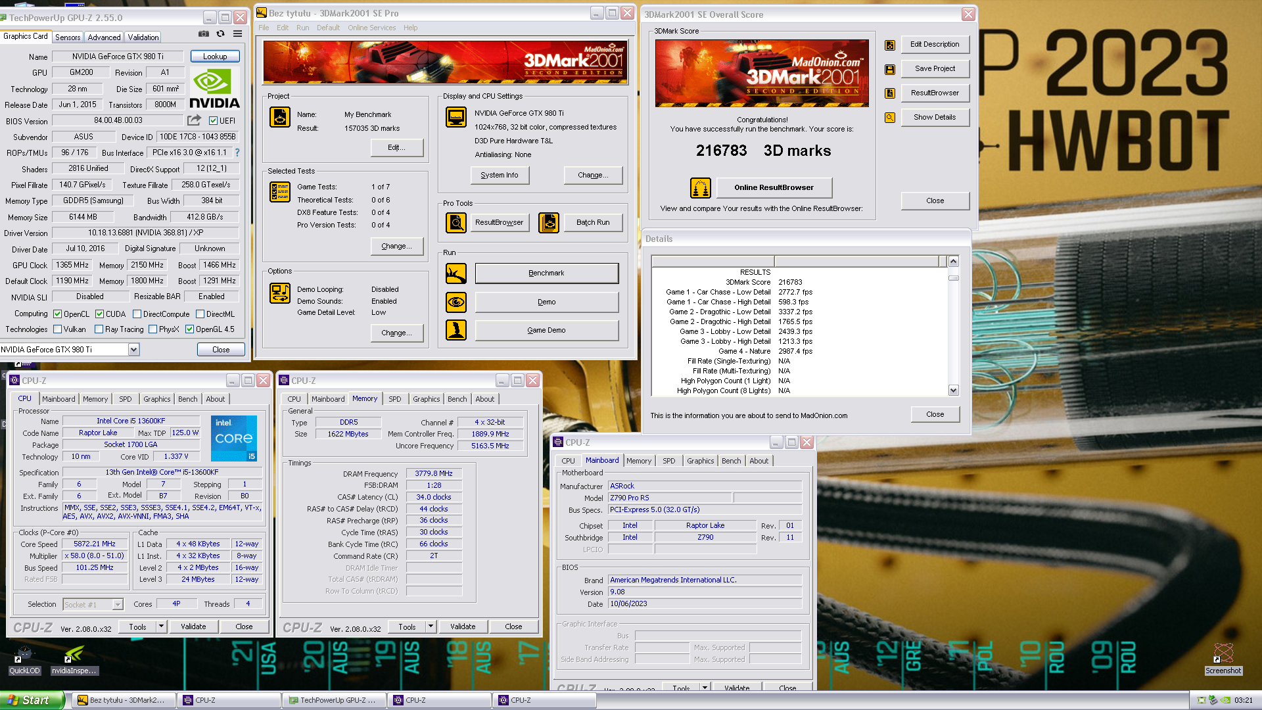The image size is (1262, 710).
Task: Click BIOS version share/export icon
Action: [x=194, y=120]
